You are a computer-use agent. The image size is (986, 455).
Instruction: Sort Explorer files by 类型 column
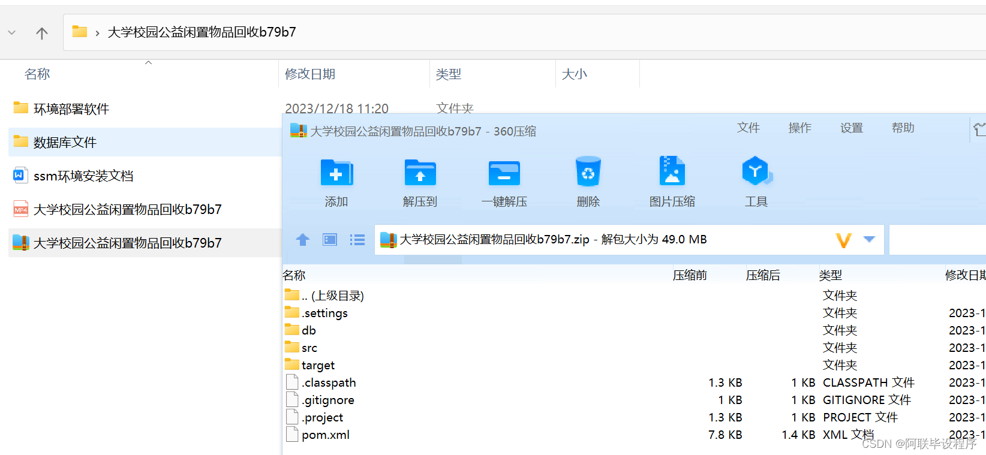(x=449, y=74)
